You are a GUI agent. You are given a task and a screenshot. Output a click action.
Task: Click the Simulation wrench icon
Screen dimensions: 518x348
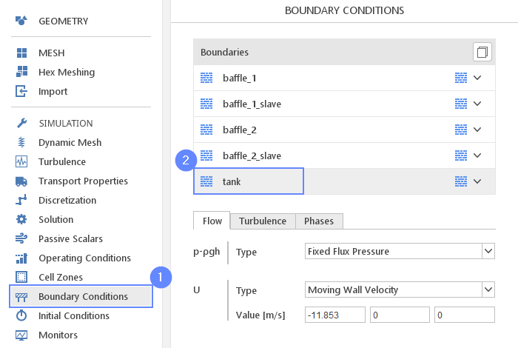pyautogui.click(x=21, y=123)
